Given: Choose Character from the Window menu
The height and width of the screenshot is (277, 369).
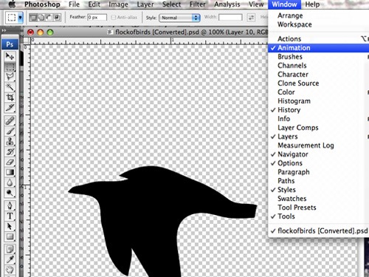Looking at the screenshot, I should pos(319,75).
